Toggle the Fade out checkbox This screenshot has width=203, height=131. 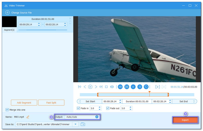pyautogui.click(x=108, y=108)
